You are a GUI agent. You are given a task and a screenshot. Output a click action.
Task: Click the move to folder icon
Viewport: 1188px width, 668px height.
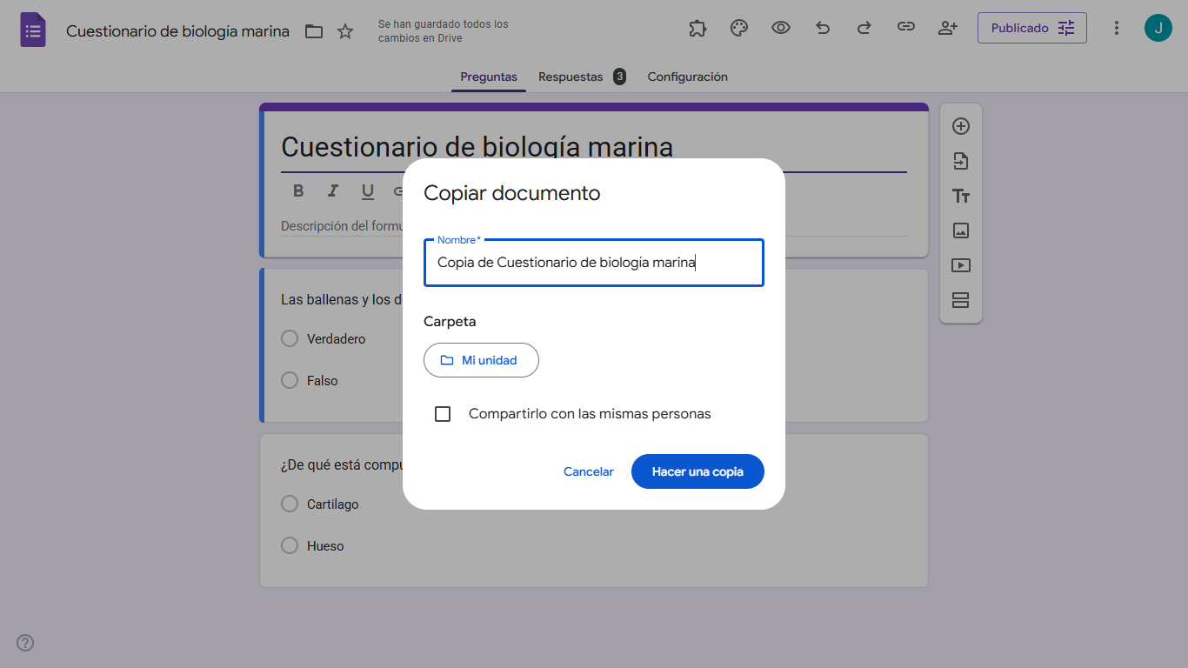point(314,31)
